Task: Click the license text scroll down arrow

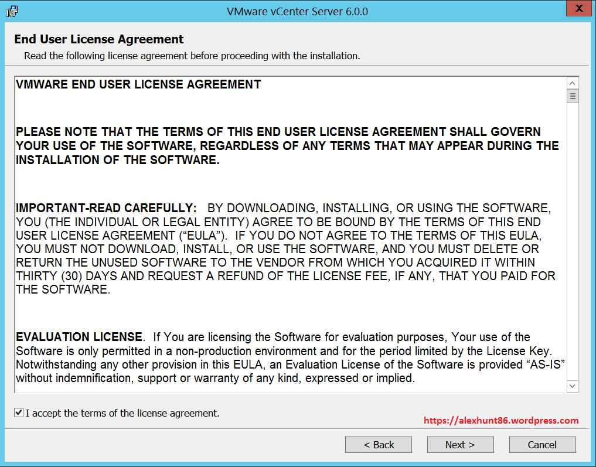Action: click(573, 386)
